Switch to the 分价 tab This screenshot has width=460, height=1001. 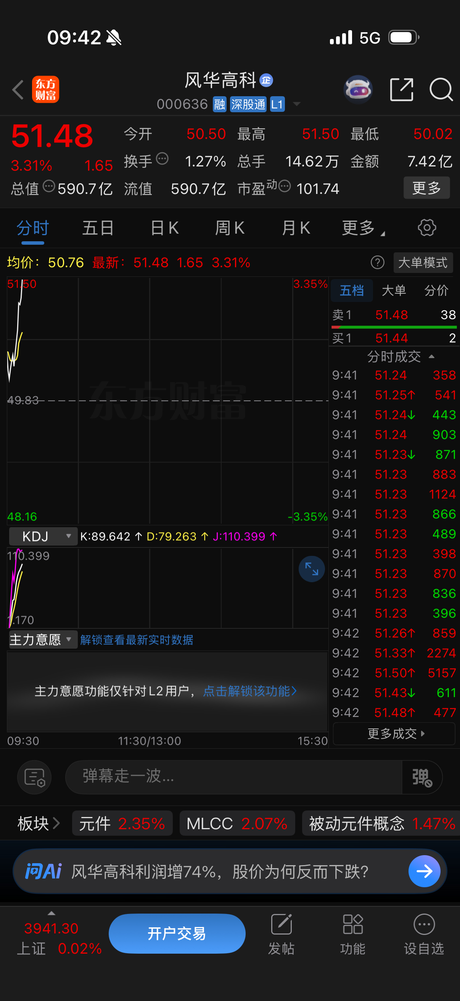[x=436, y=290]
